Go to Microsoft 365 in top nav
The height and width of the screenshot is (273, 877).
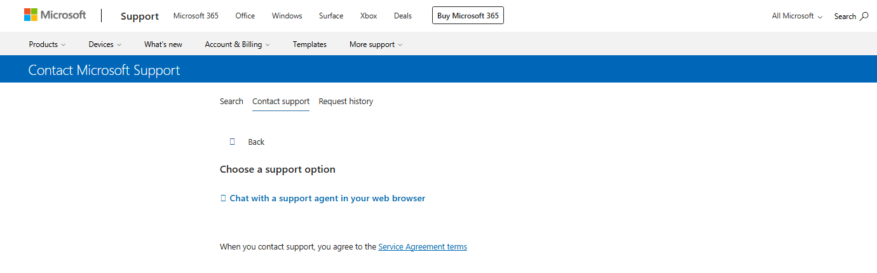pyautogui.click(x=196, y=16)
